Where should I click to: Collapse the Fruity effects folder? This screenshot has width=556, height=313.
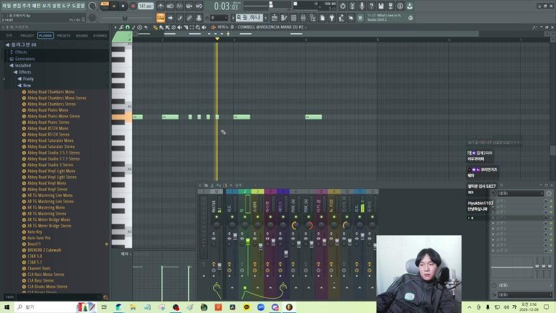(x=28, y=79)
